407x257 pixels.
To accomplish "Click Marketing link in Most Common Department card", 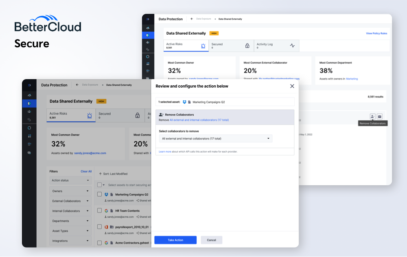I will [352, 79].
